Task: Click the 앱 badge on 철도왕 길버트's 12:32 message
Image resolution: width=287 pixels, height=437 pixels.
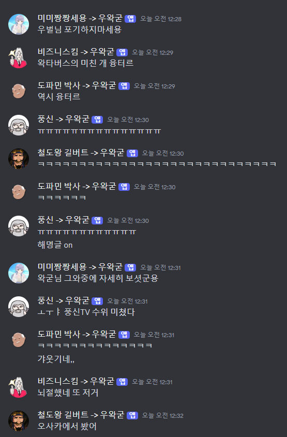Action: 132,415
